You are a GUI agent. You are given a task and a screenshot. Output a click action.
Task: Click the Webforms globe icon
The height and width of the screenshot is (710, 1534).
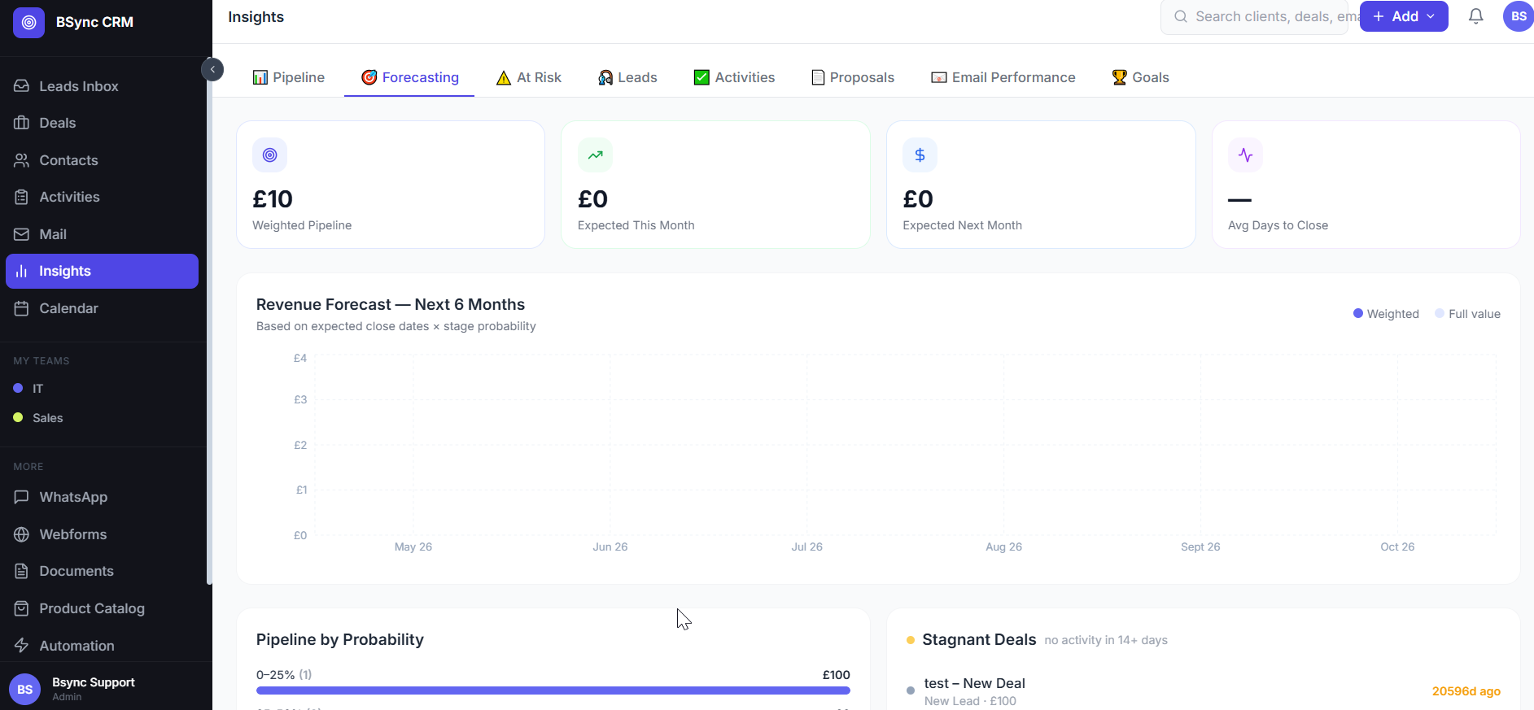pos(22,534)
